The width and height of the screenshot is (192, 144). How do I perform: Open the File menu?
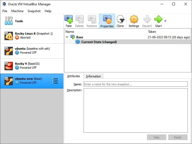pyautogui.click(x=5, y=11)
